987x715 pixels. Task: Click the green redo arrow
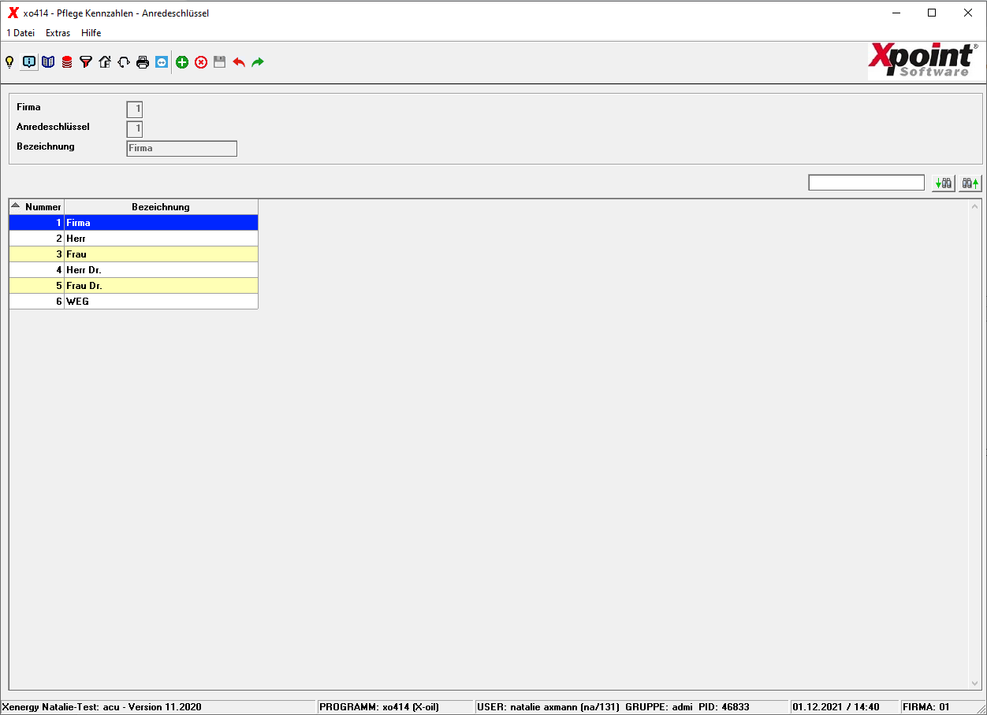pyautogui.click(x=258, y=62)
